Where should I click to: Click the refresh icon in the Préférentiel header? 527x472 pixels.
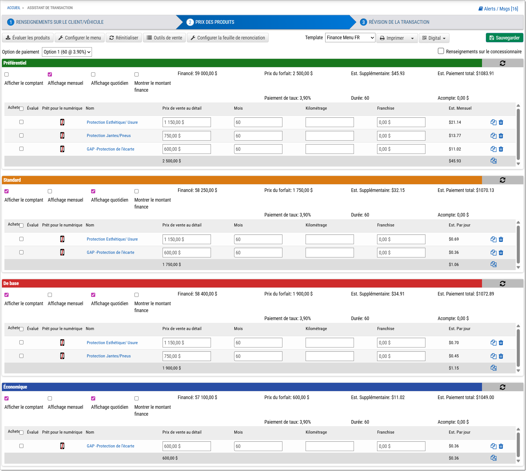[502, 63]
